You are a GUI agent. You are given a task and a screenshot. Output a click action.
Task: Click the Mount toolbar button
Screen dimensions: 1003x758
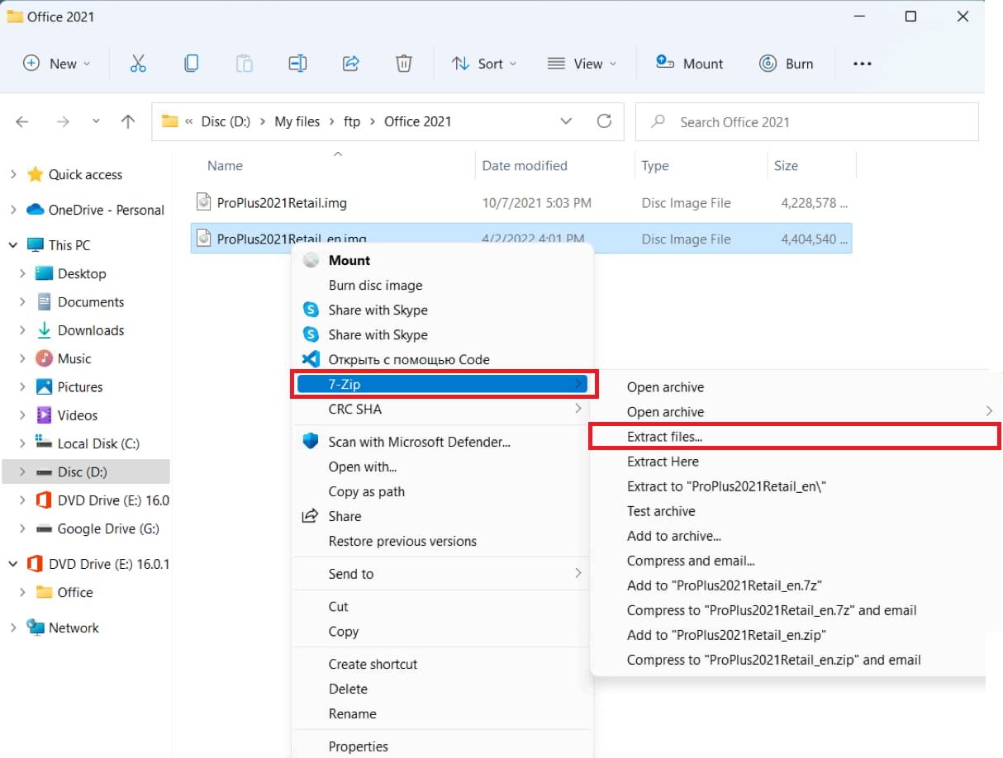(689, 64)
